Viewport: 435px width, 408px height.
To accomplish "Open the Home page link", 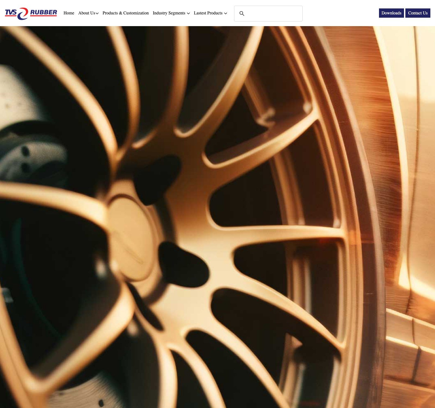I will click(69, 13).
